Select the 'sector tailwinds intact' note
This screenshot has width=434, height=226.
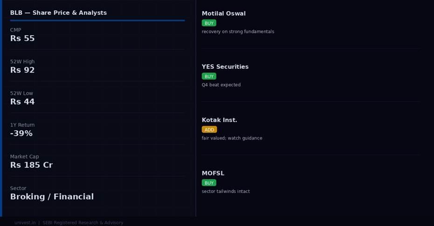point(226,192)
